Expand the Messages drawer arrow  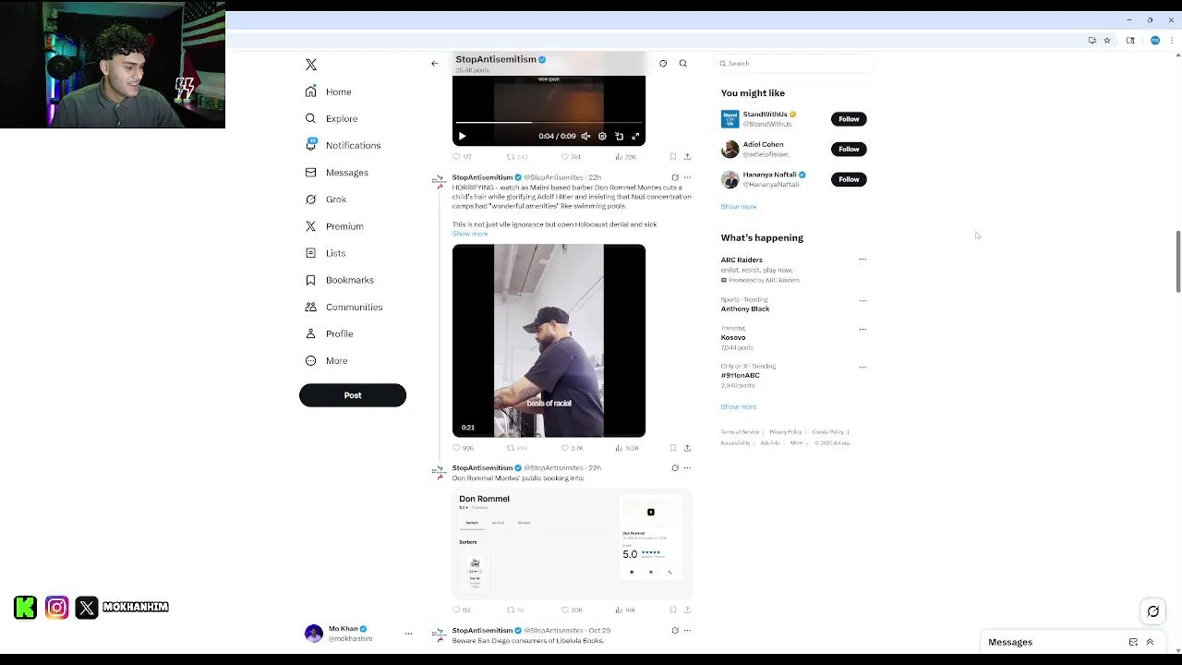1150,642
